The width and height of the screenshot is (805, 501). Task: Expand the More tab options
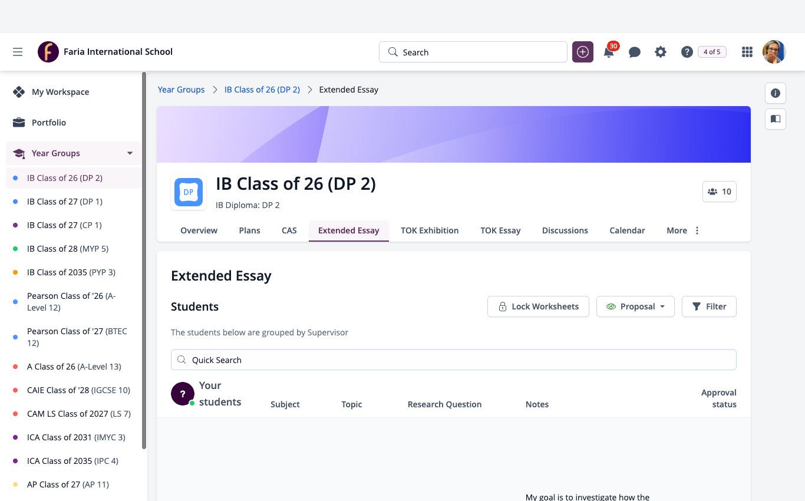[x=683, y=230]
